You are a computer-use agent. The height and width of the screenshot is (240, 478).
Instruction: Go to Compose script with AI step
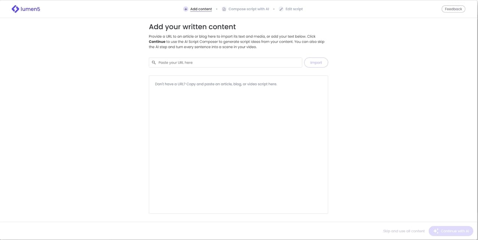[x=249, y=9]
